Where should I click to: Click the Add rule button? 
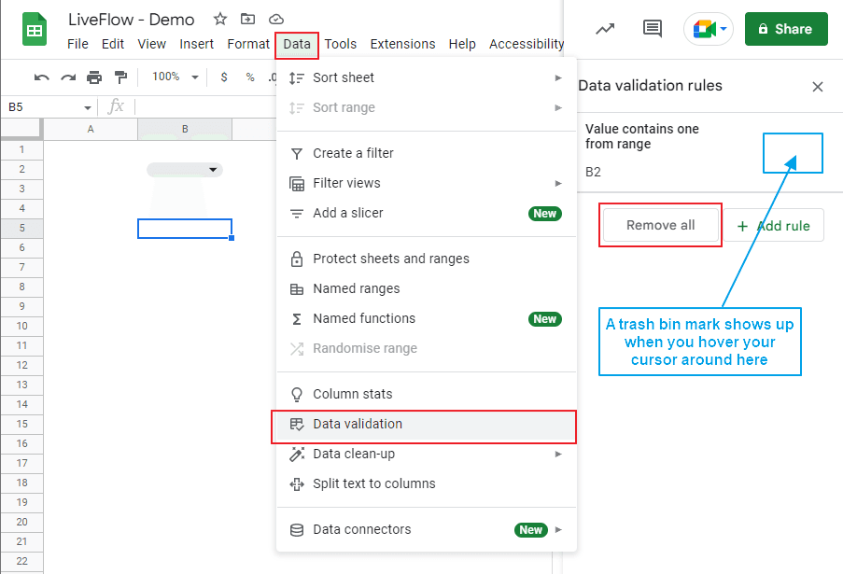coord(773,226)
